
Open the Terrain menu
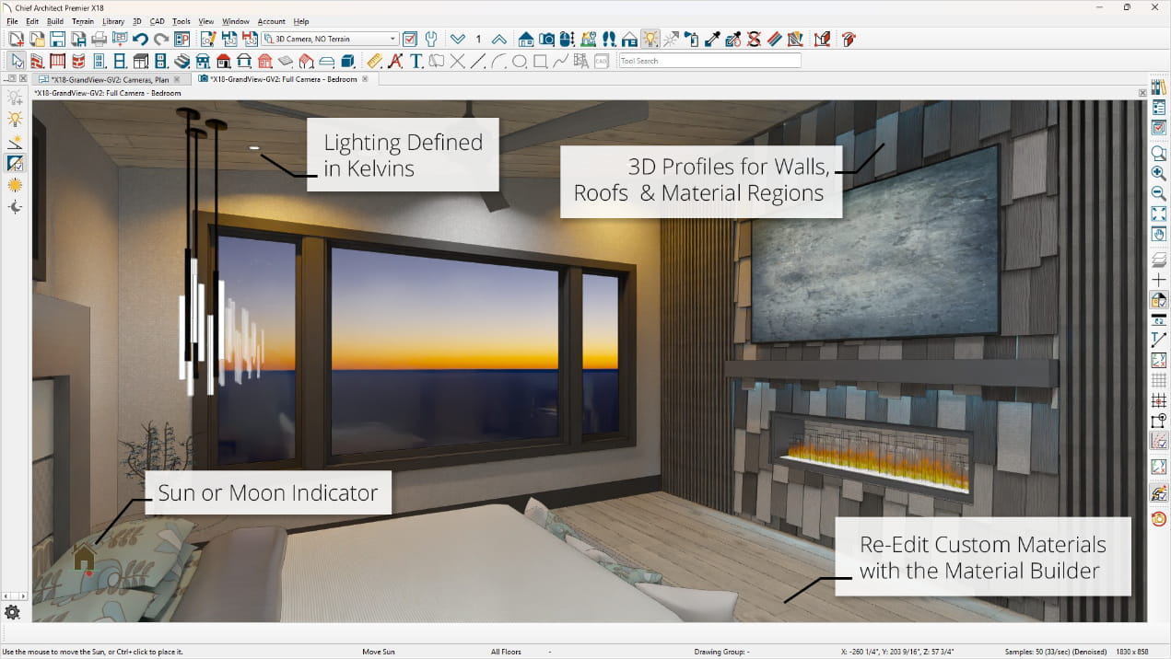(83, 21)
